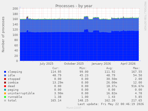Click runnable average value 1.43
The image size is (148, 111).
[x=112, y=97]
